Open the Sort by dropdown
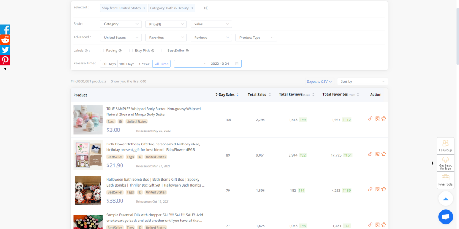This screenshot has width=459, height=229. (x=362, y=81)
